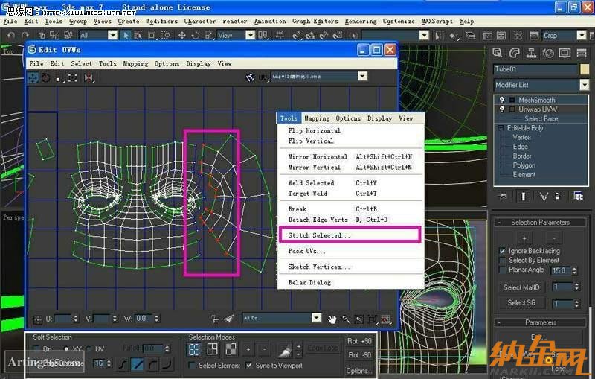Open the Create command panel tab
Screen dimensions: 595x379
[497, 53]
